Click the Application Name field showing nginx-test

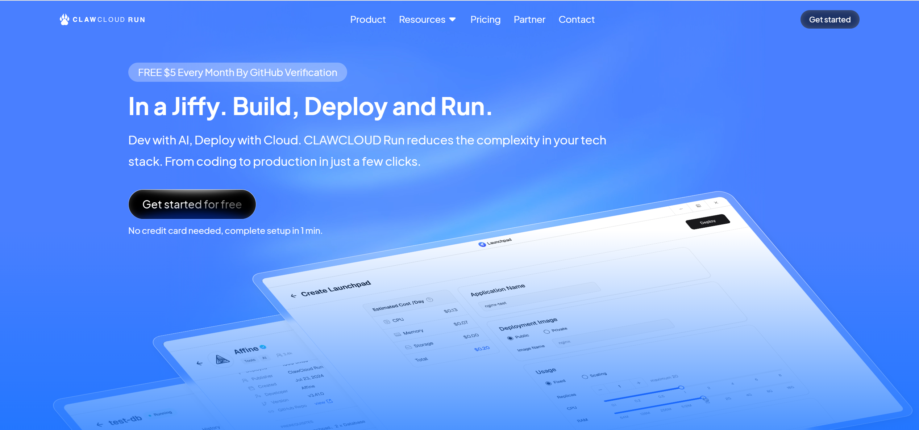(539, 297)
